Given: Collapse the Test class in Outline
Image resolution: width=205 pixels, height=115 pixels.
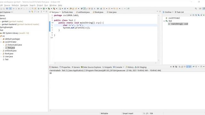Looking at the screenshot, I should [164, 21].
